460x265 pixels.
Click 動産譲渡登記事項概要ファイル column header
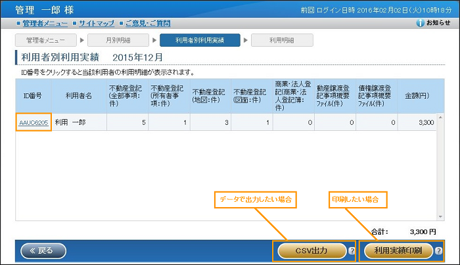tap(335, 95)
